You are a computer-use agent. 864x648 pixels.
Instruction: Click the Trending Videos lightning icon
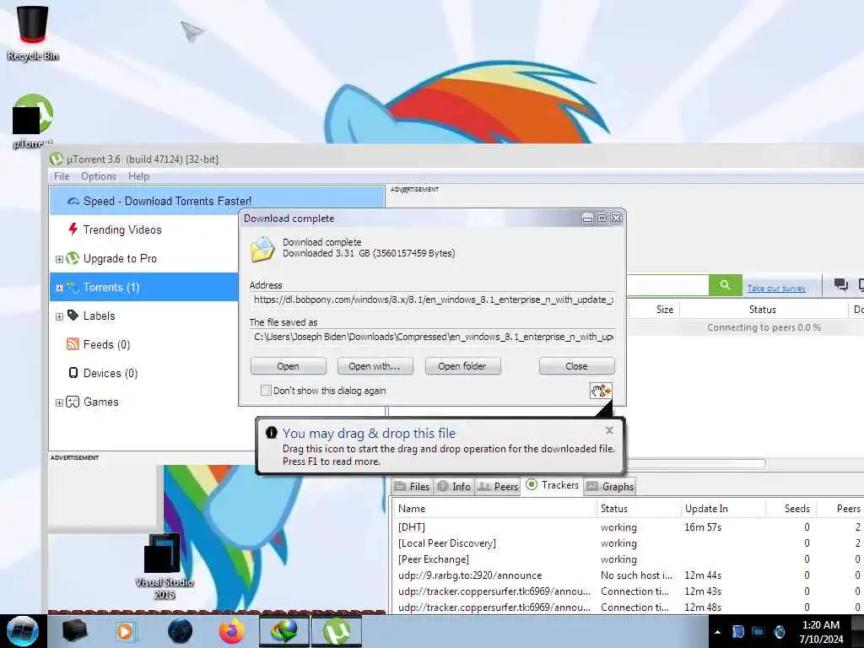click(x=73, y=229)
